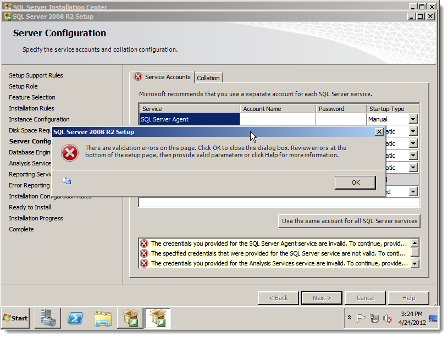Click the Account Name cell for SQL Server Agent
Screen dimensions: 448x338
(278, 119)
